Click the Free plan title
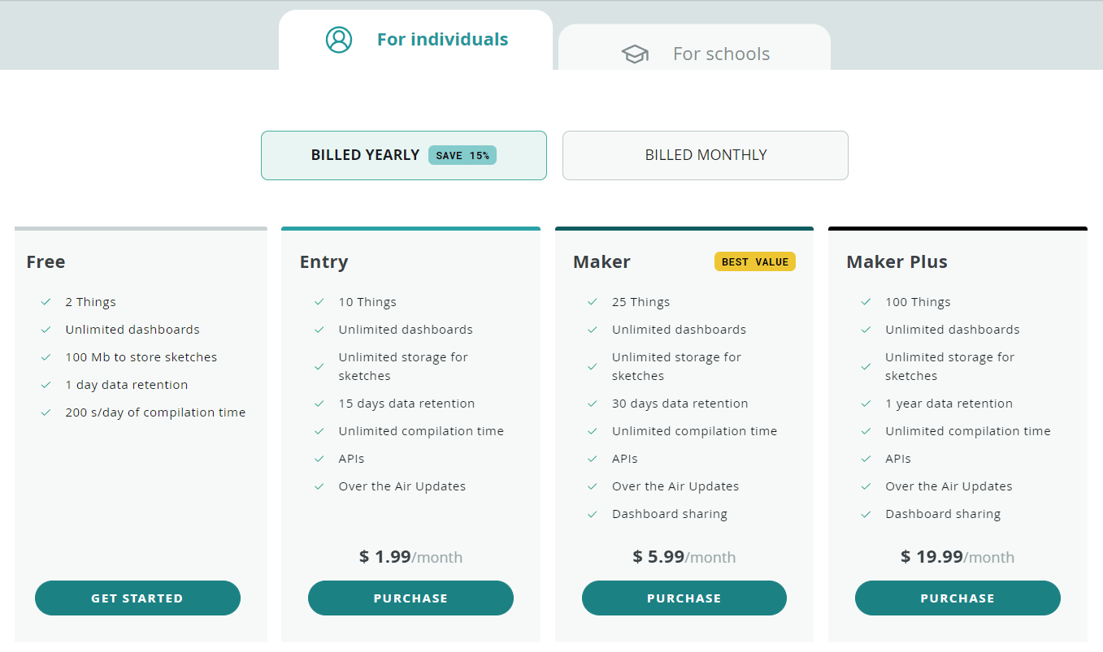The height and width of the screenshot is (652, 1103). (46, 261)
